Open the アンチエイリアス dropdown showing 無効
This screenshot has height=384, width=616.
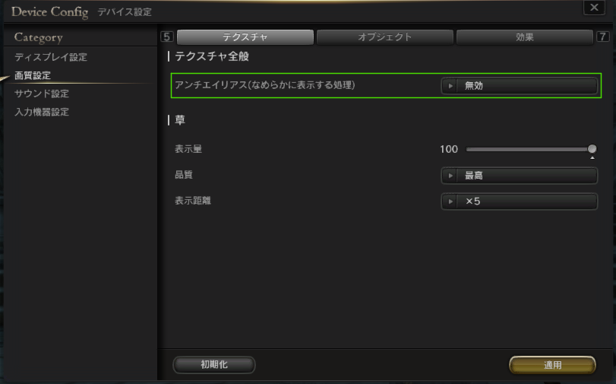click(520, 86)
